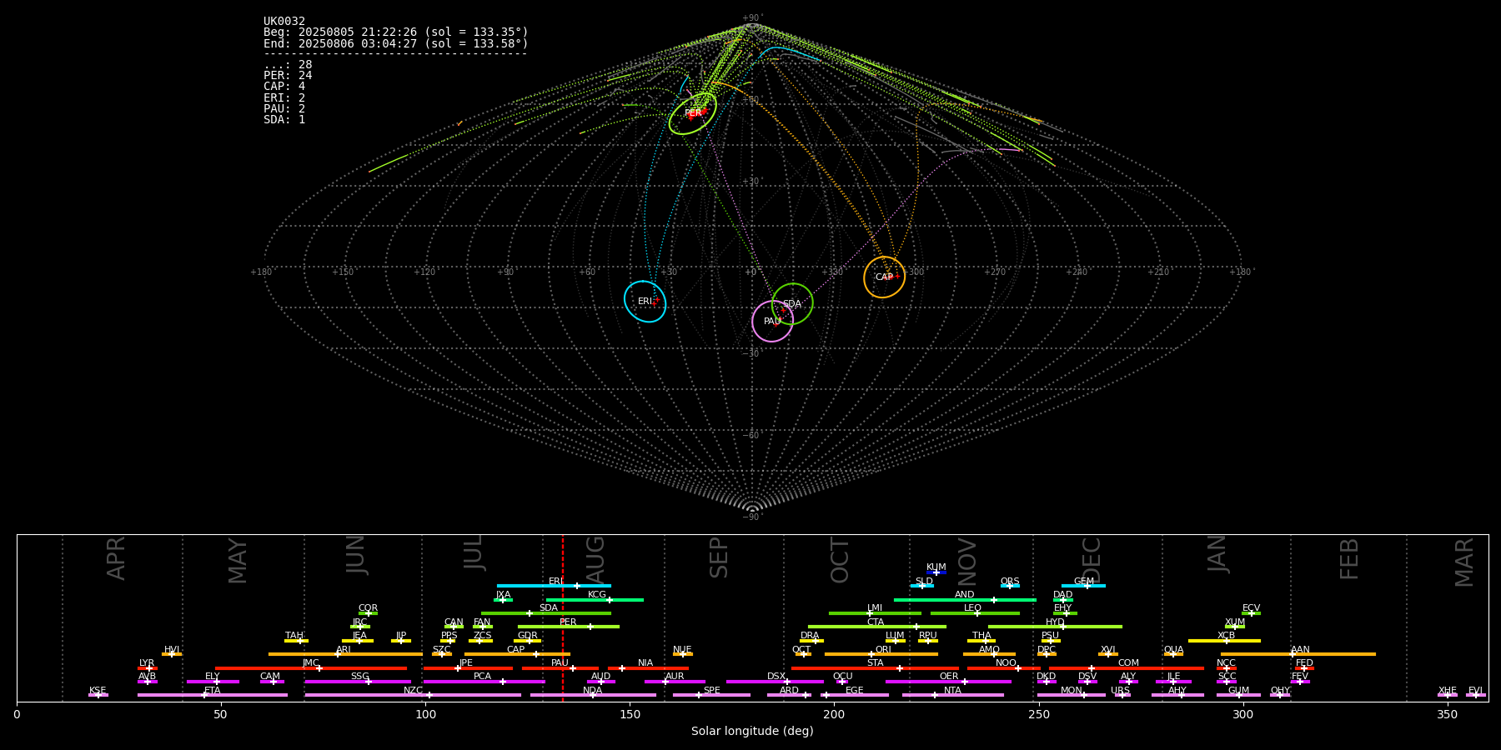Click the ECV shower label

coord(1251,608)
